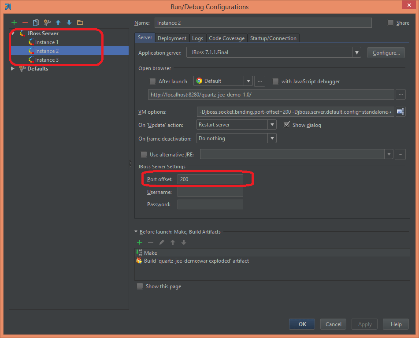Open the Code Coverage tab
This screenshot has width=419, height=338.
click(226, 38)
